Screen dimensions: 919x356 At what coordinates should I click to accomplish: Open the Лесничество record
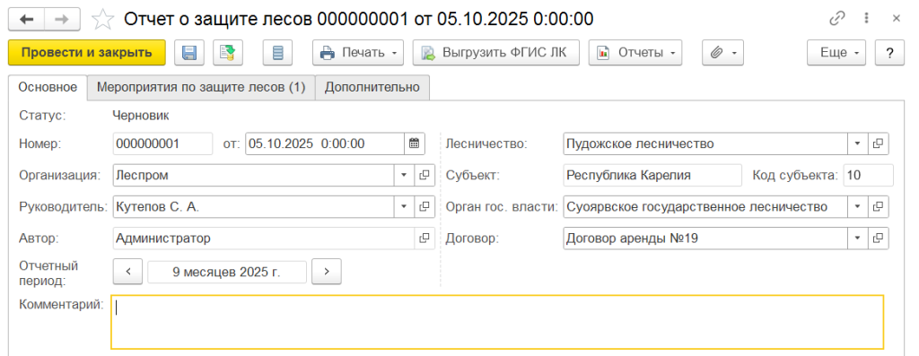coord(879,143)
